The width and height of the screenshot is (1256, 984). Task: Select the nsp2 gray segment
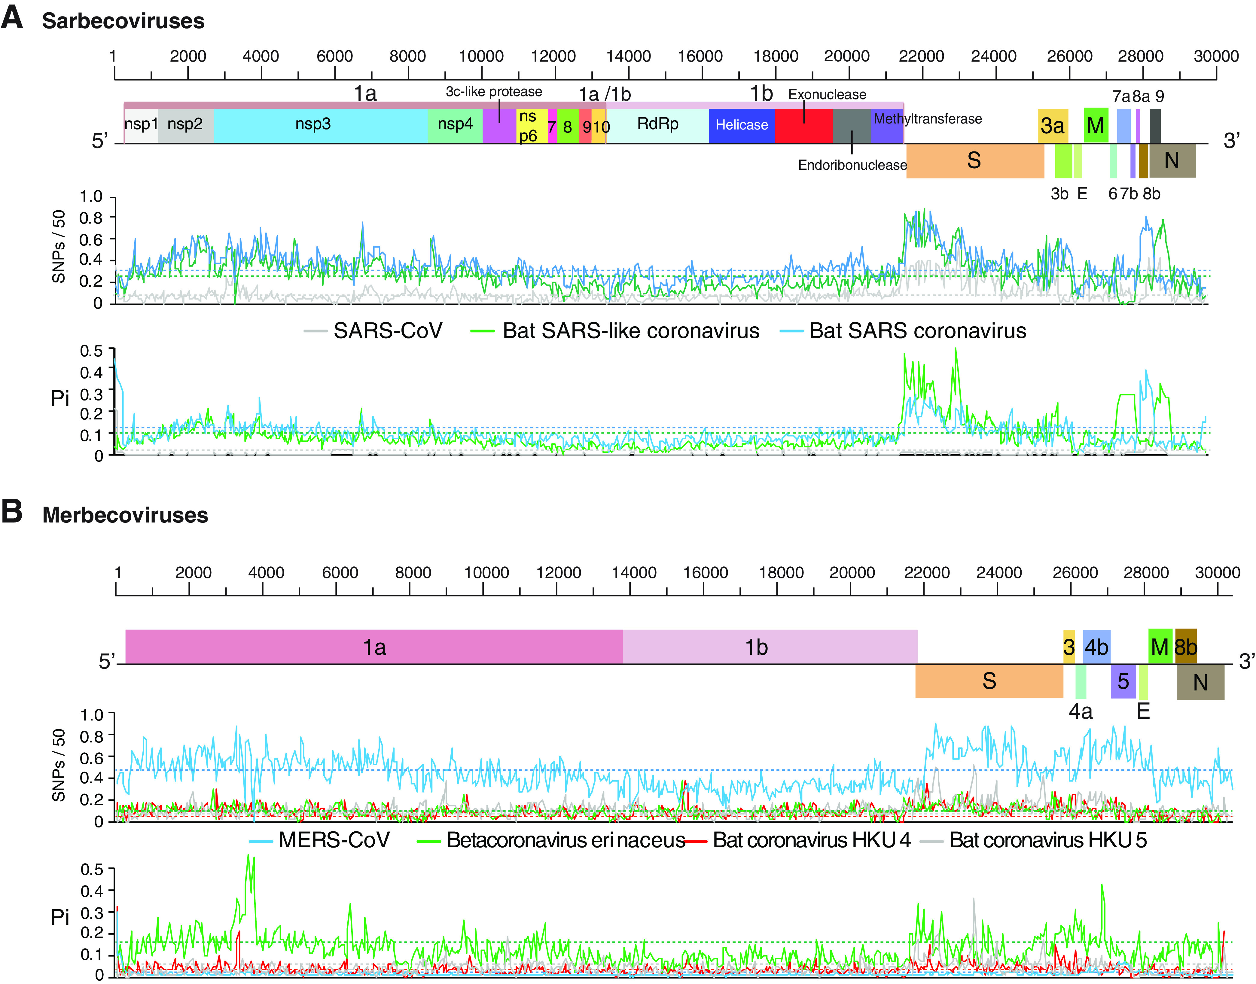pos(186,126)
